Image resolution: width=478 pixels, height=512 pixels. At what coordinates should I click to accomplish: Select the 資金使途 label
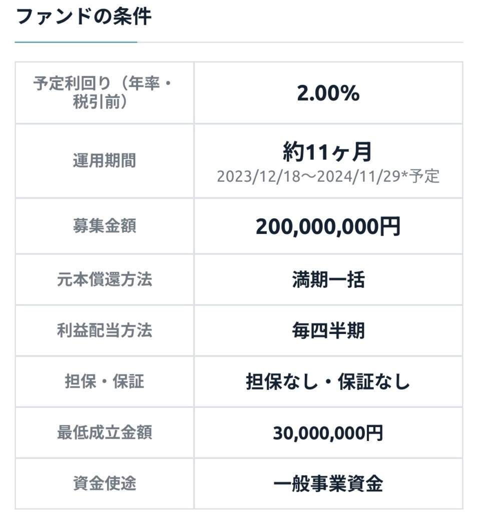104,483
